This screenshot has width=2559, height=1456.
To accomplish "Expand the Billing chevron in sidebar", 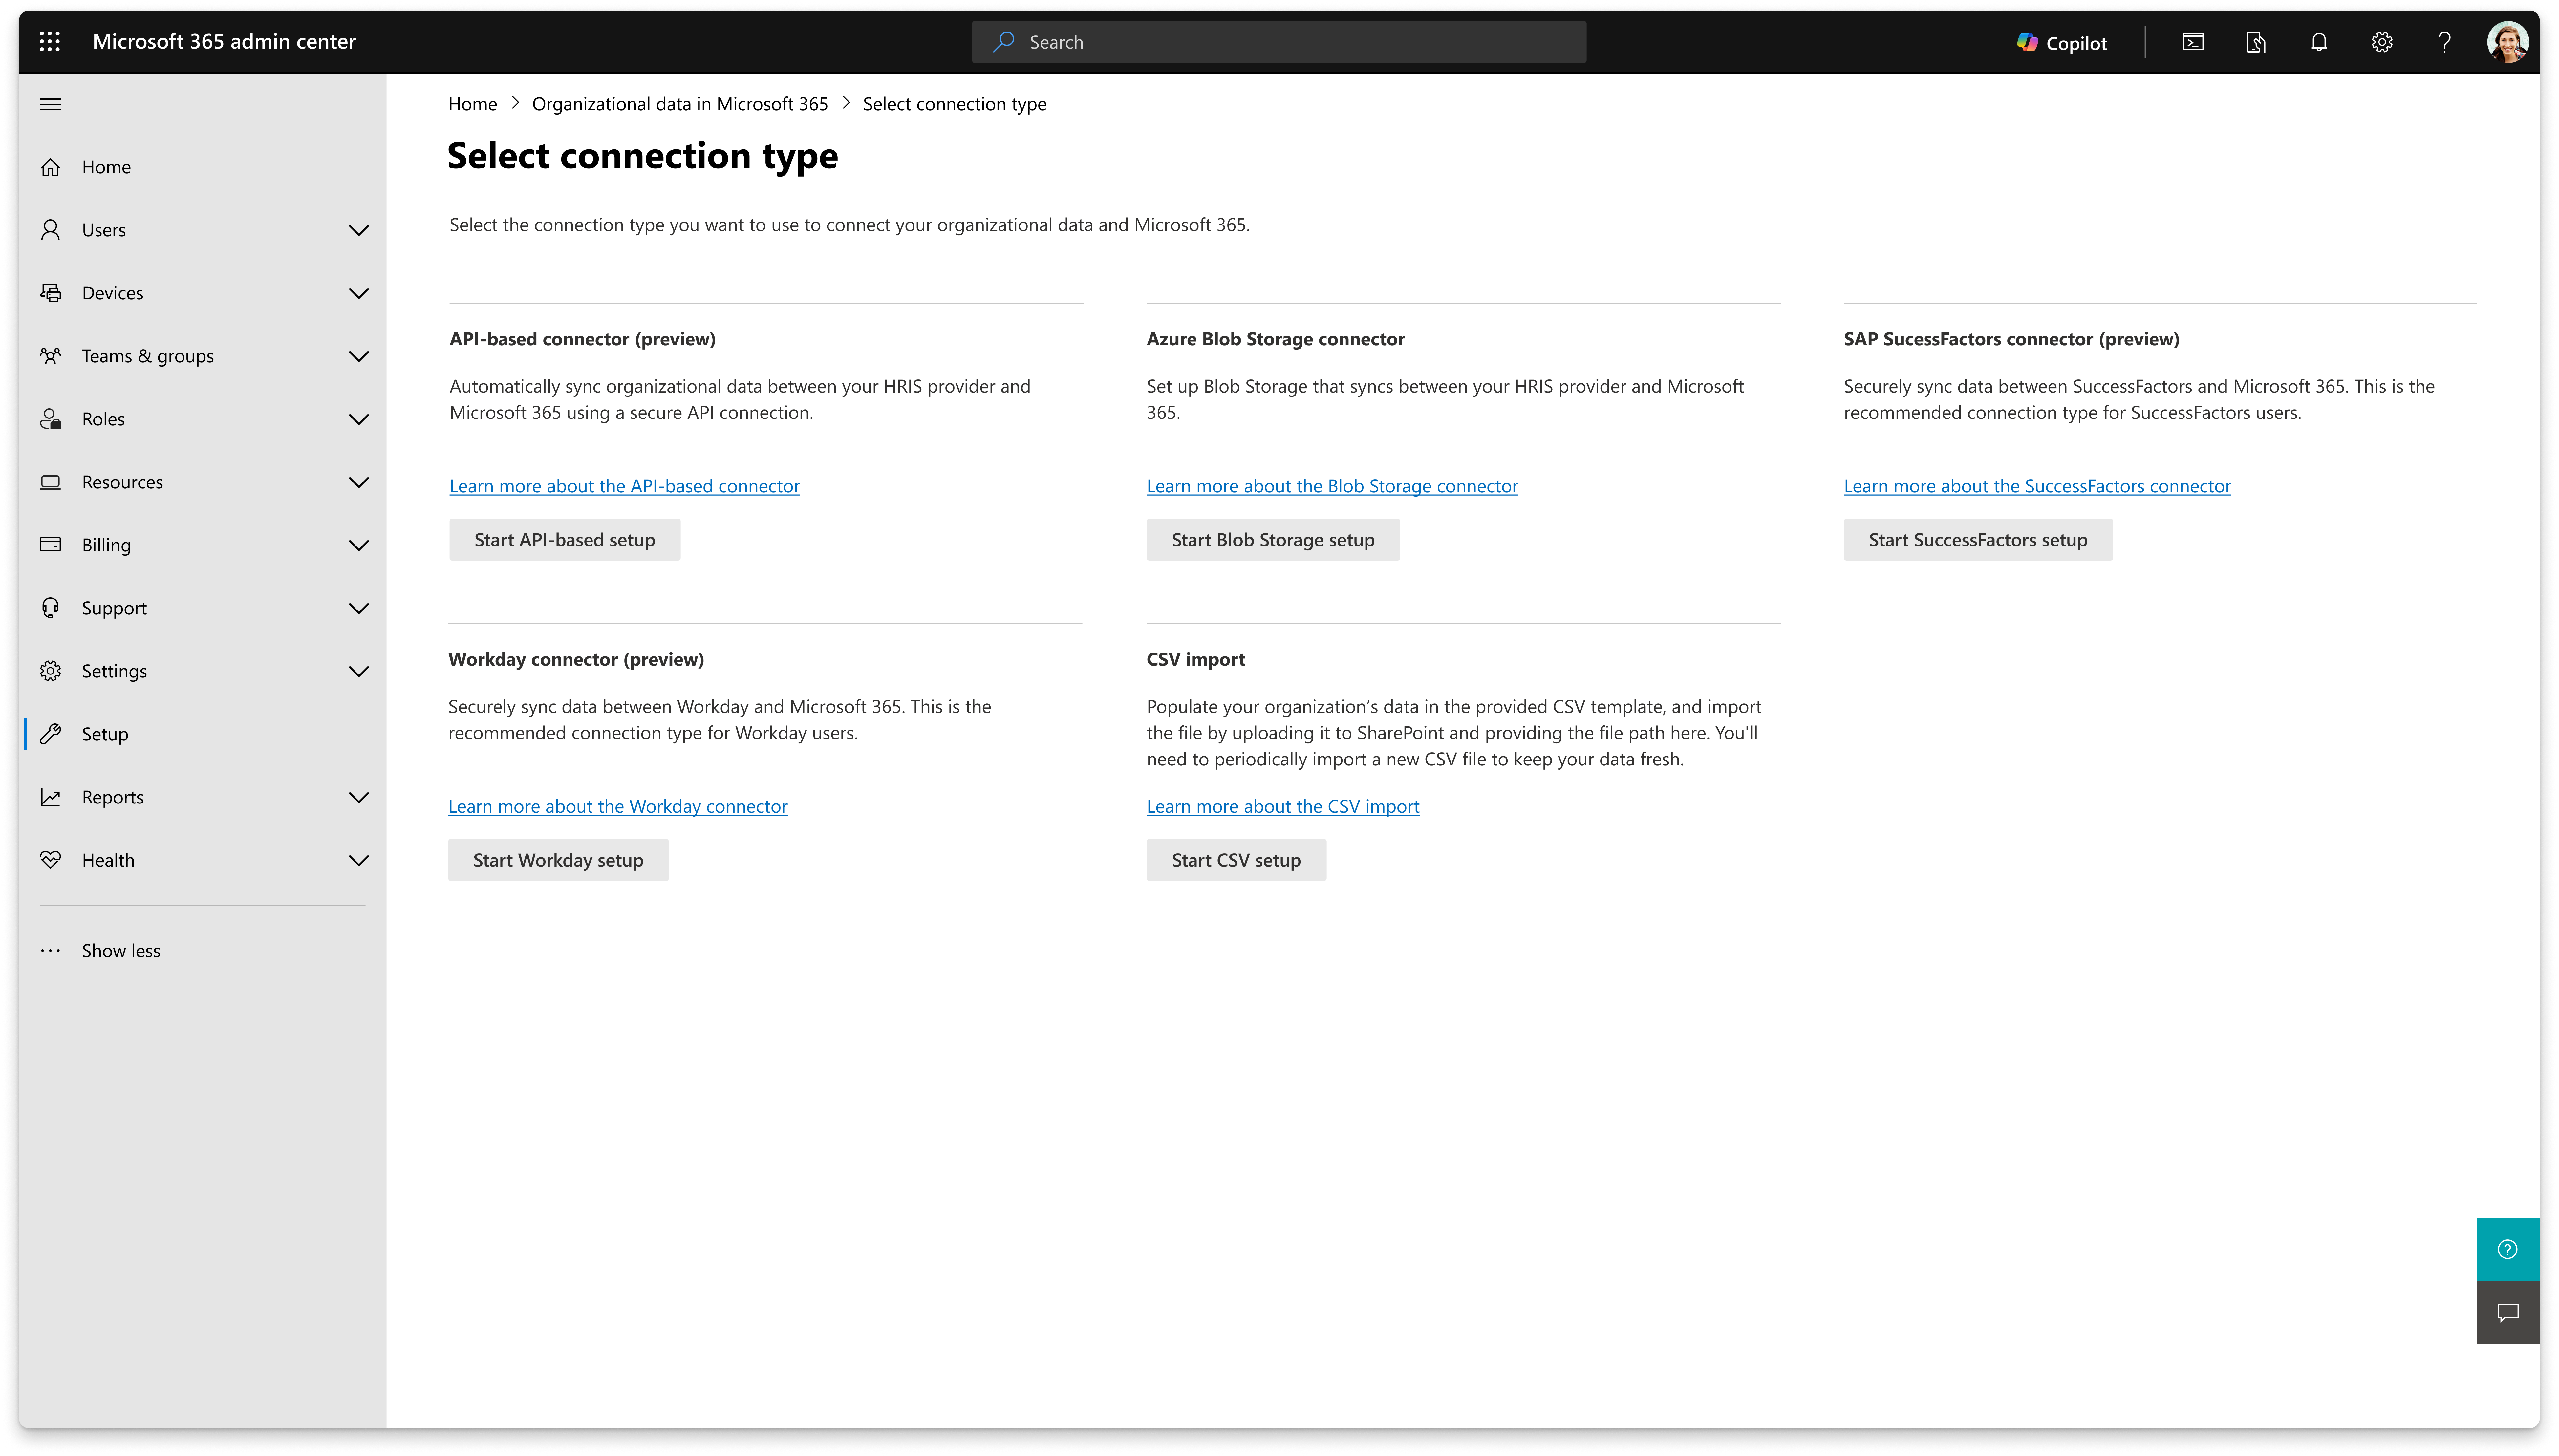I will coord(358,545).
